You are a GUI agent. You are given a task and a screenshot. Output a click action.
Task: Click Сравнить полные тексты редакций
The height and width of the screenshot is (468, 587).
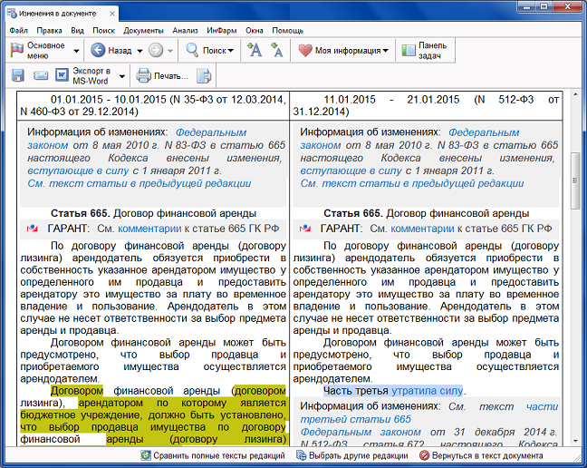[x=213, y=455]
